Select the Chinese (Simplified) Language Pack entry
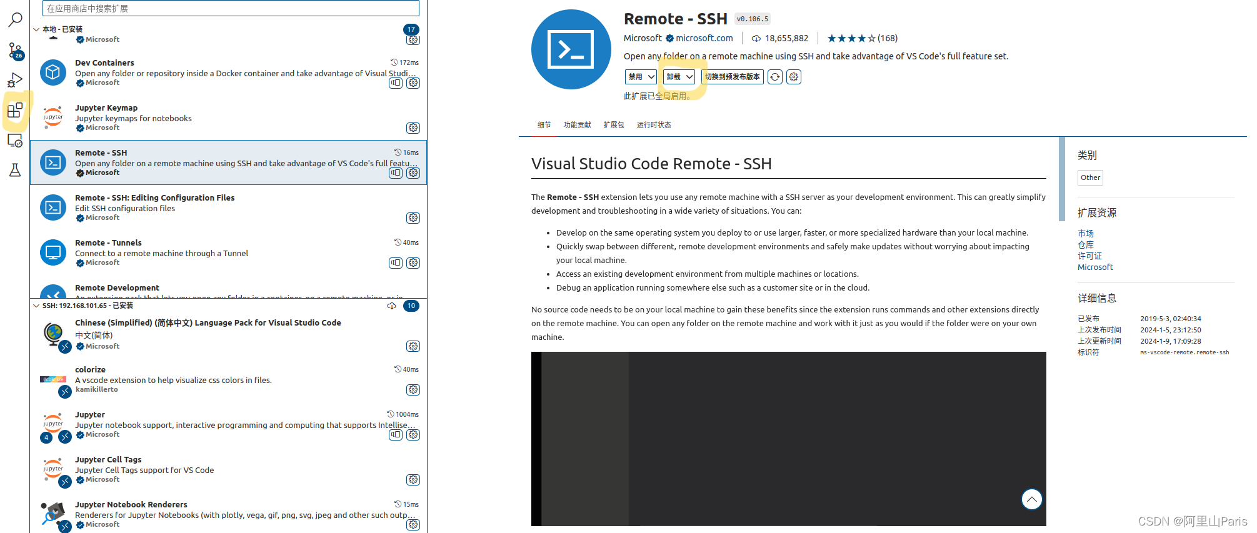Screen dimensions: 1257x533 point(229,335)
